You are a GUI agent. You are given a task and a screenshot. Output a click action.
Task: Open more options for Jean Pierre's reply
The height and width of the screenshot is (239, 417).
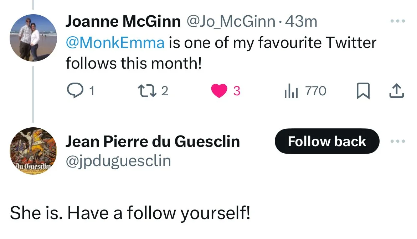tap(398, 142)
